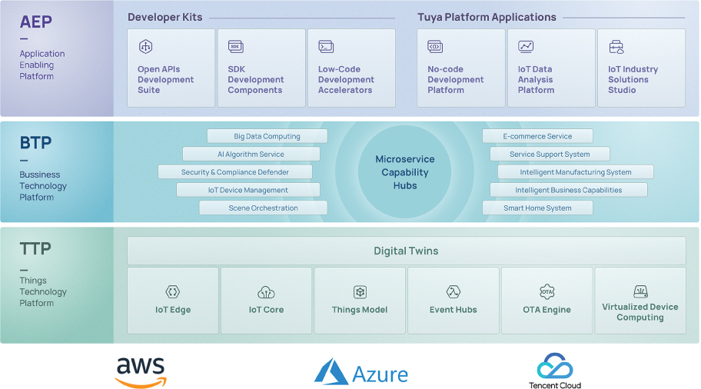701x389 pixels.
Task: Click the Things Model cube icon
Action: [x=360, y=292]
